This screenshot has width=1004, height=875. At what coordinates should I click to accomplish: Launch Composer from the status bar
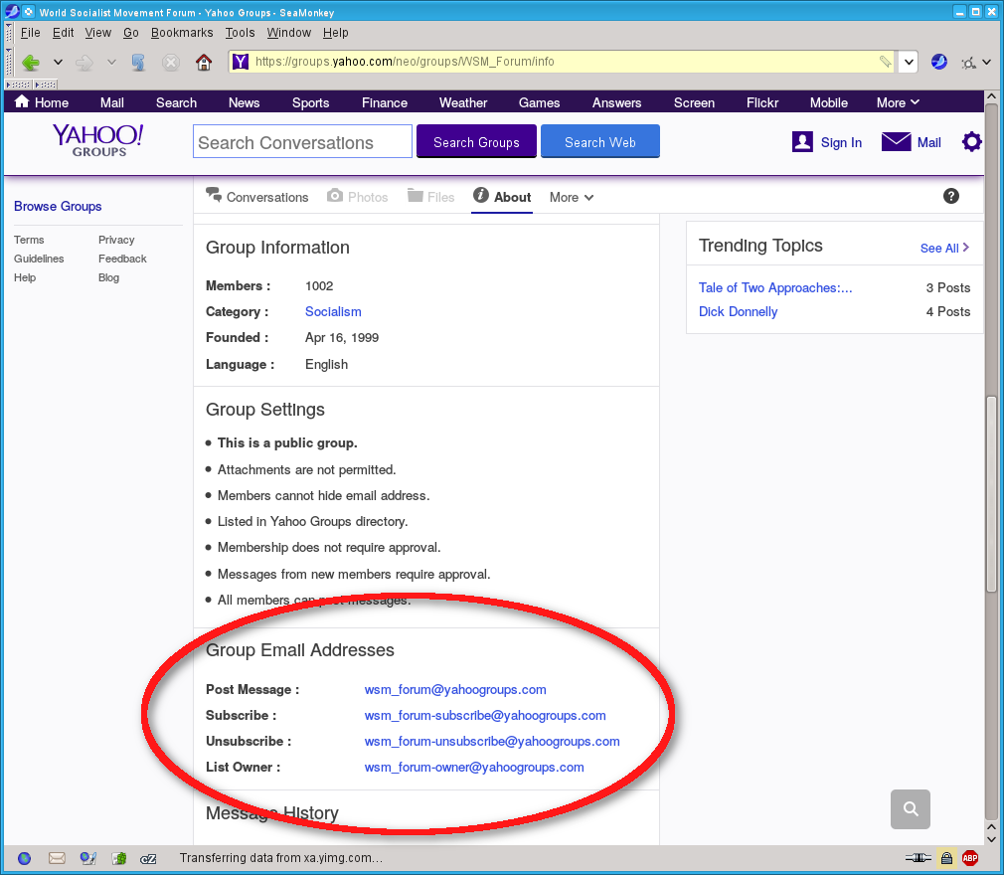87,857
